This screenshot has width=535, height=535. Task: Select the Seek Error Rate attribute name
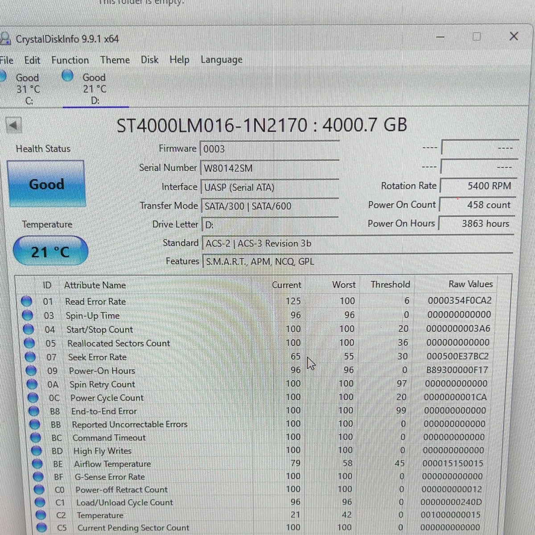tap(97, 357)
